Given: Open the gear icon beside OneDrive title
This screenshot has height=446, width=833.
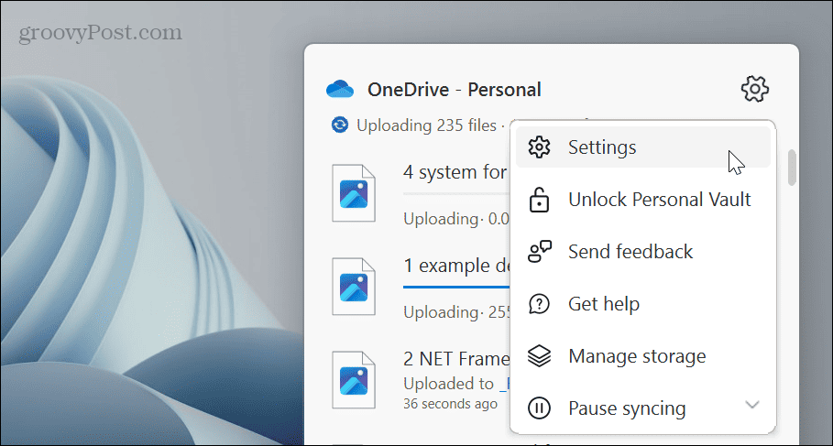Looking at the screenshot, I should [x=754, y=89].
